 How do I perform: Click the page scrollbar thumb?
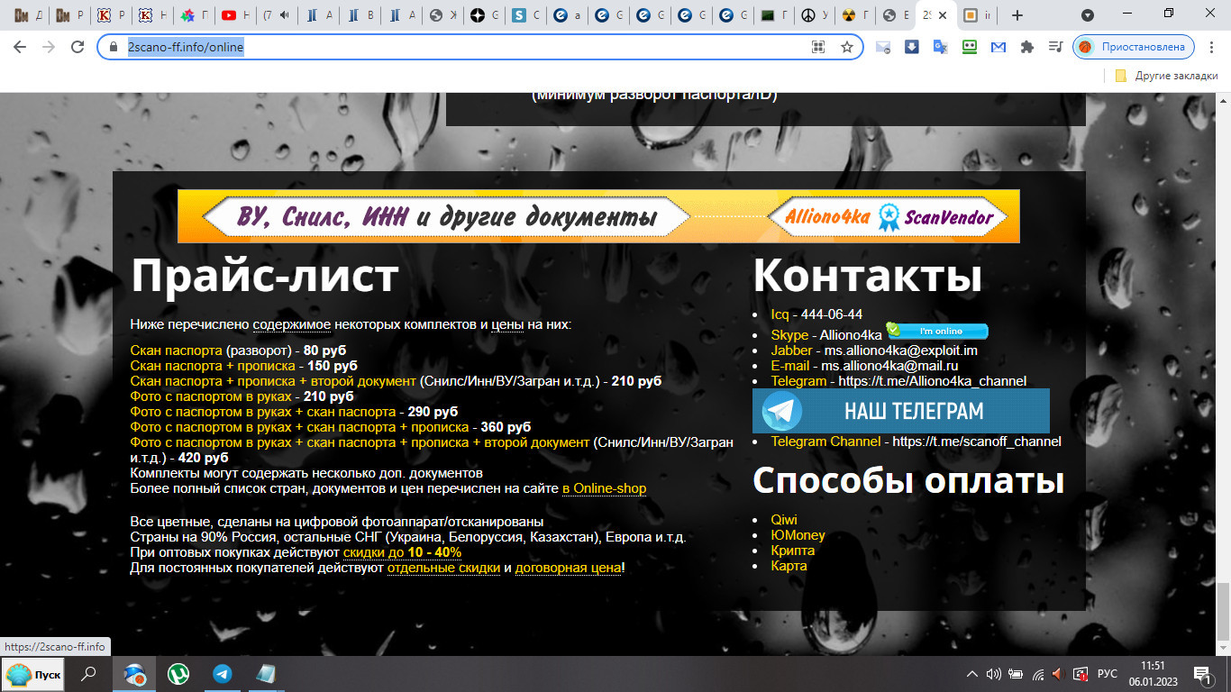point(1223,611)
